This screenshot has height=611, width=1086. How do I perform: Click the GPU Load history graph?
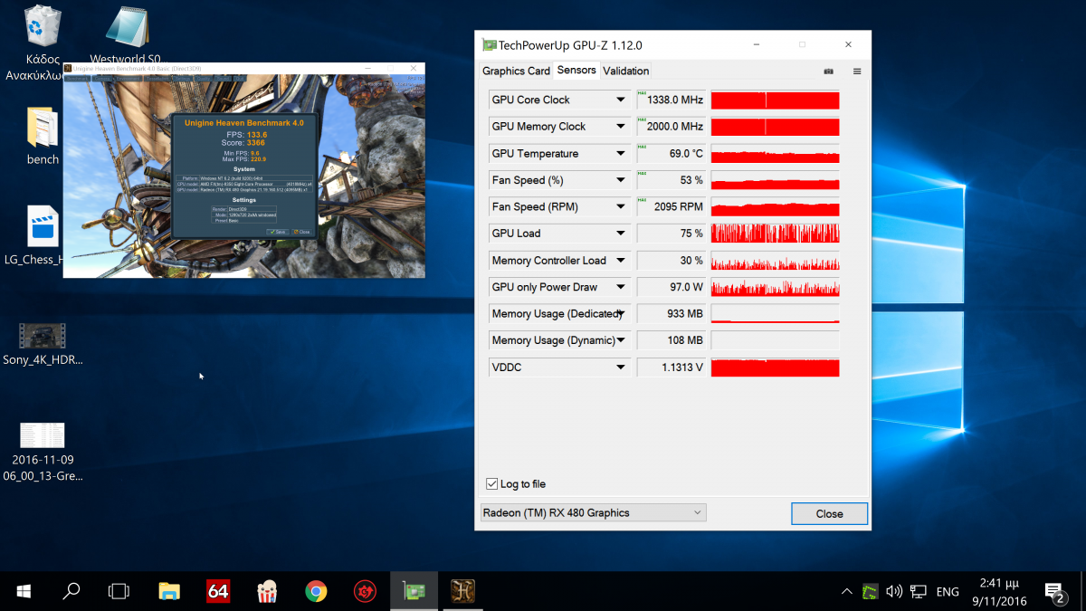click(775, 234)
